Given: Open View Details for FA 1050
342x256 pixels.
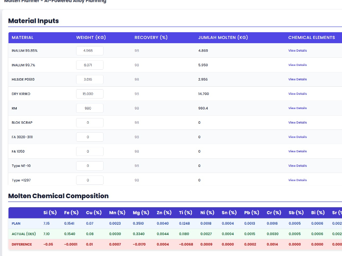Looking at the screenshot, I should [x=297, y=151].
